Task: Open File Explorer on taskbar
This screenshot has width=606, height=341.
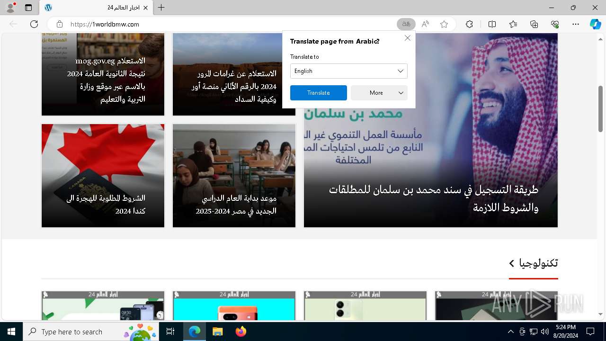Action: click(217, 332)
